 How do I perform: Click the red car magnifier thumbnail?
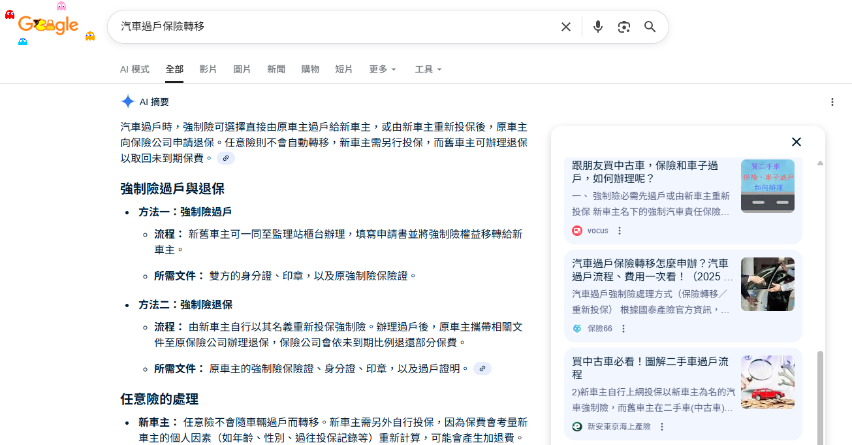(767, 382)
